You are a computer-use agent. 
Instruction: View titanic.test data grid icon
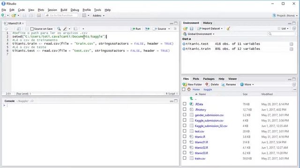(x=291, y=44)
